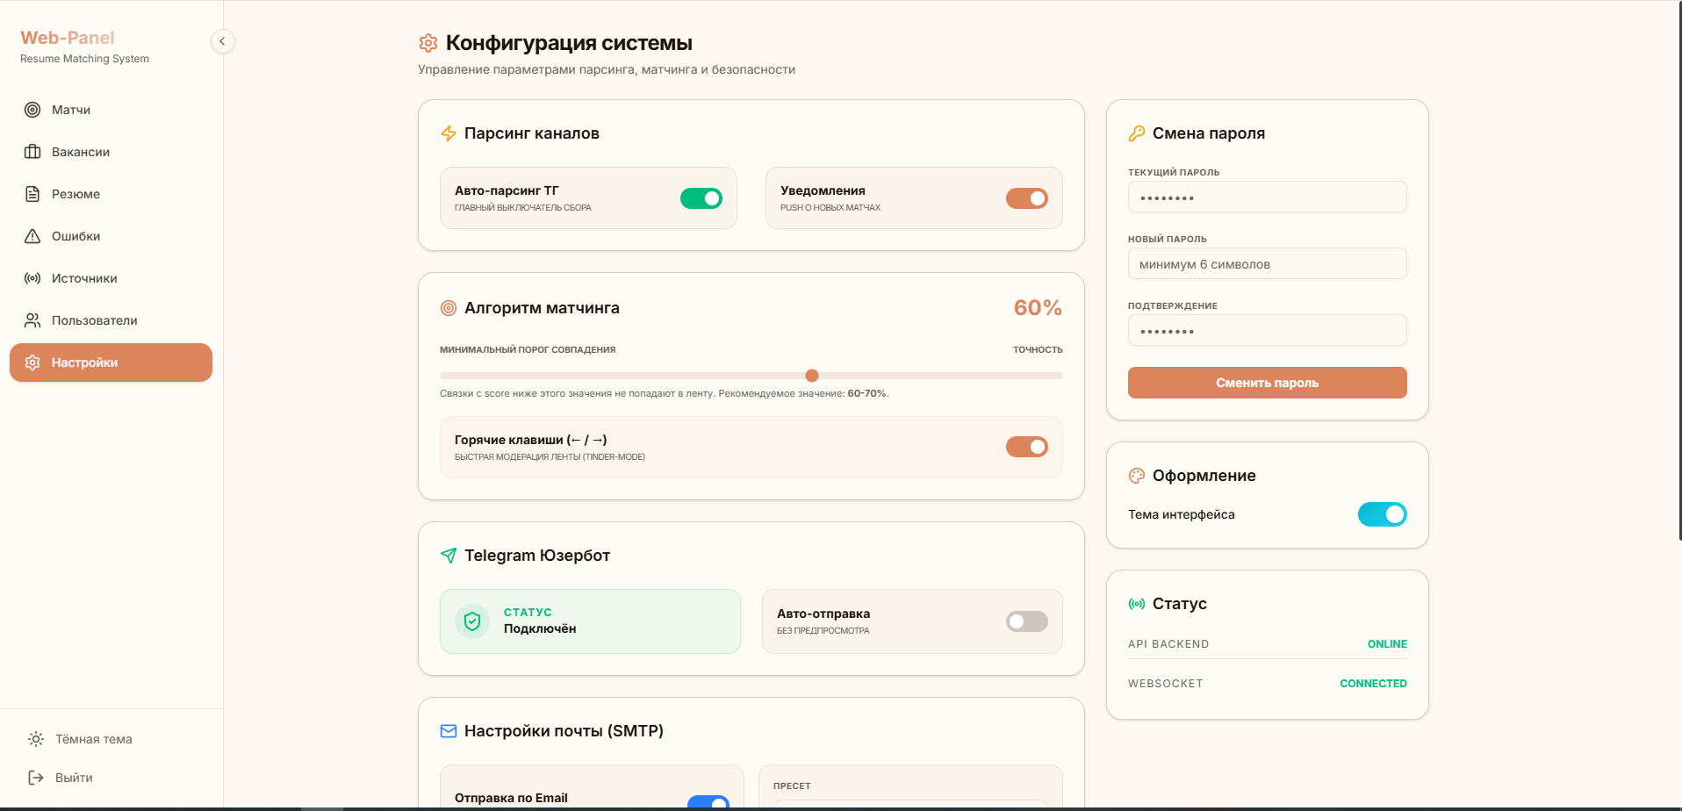Click the Подтверждение password field
The image size is (1682, 811).
click(x=1268, y=330)
